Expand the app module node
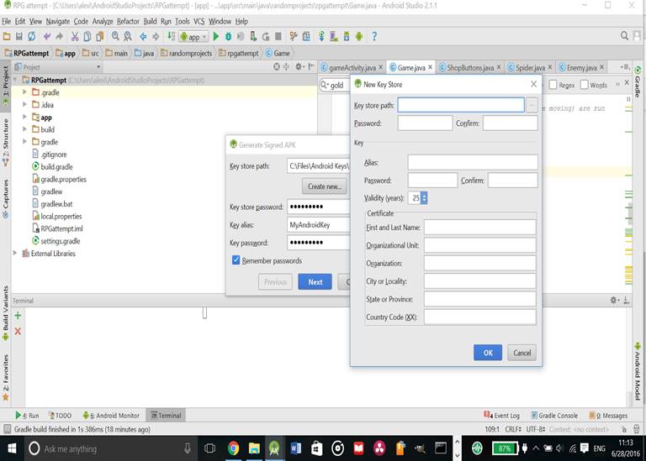 click(24, 117)
